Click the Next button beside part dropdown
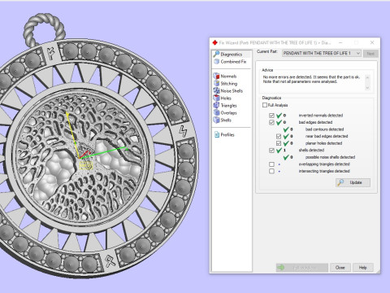The height and width of the screenshot is (293, 390). pos(370,54)
